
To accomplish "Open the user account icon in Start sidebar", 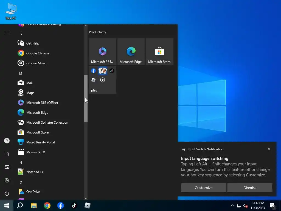I will [x=7, y=141].
